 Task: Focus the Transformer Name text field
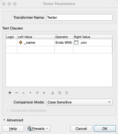[x=79, y=17]
